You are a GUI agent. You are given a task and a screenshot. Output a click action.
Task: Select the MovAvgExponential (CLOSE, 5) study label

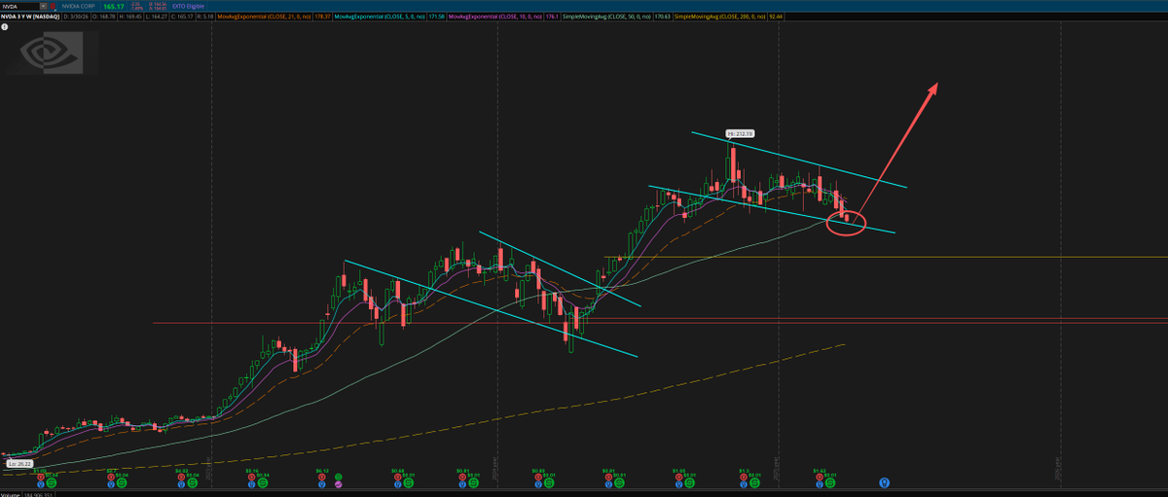(x=379, y=17)
